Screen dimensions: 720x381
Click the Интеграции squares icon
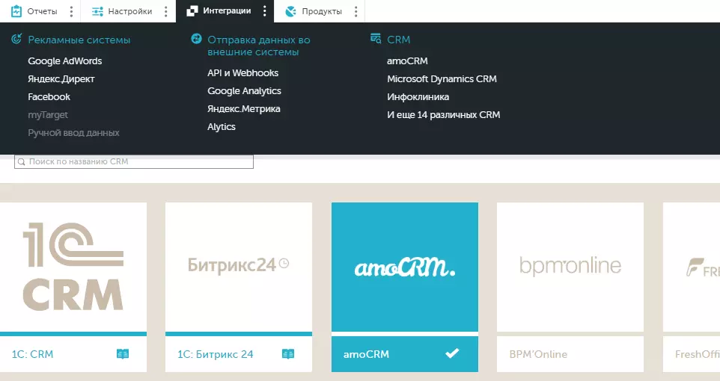[x=192, y=11]
